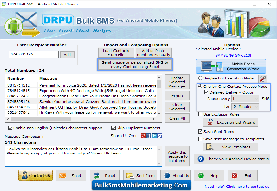Click the Reset arrows icon
The image size is (277, 191).
pyautogui.click(x=97, y=176)
